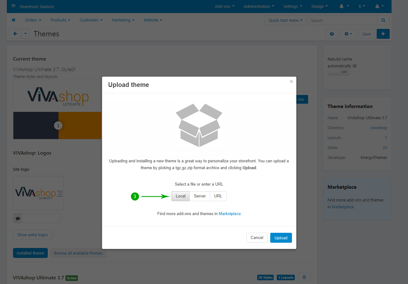Click the 1 Layouts badge

(285, 277)
